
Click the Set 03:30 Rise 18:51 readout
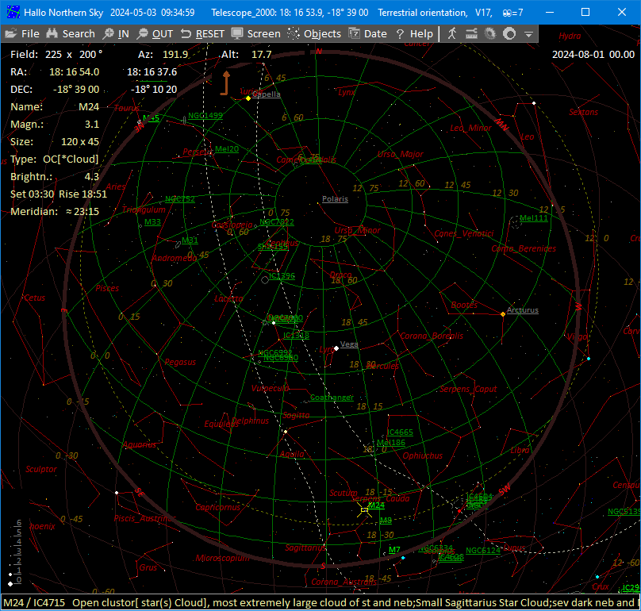tap(59, 194)
